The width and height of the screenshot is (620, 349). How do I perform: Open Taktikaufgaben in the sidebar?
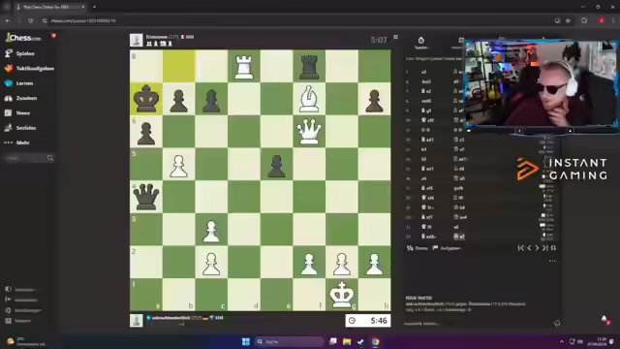click(x=29, y=69)
